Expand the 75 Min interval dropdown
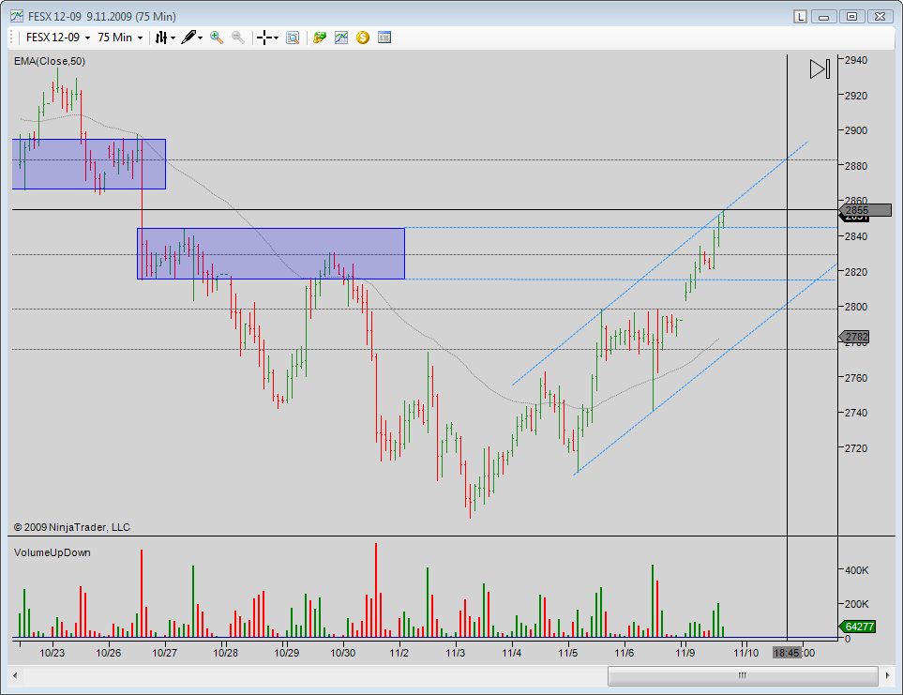 click(x=120, y=38)
